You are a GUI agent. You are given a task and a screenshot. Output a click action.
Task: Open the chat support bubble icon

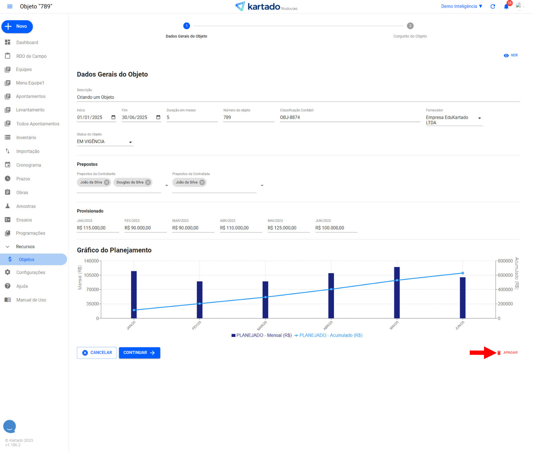pyautogui.click(x=10, y=426)
